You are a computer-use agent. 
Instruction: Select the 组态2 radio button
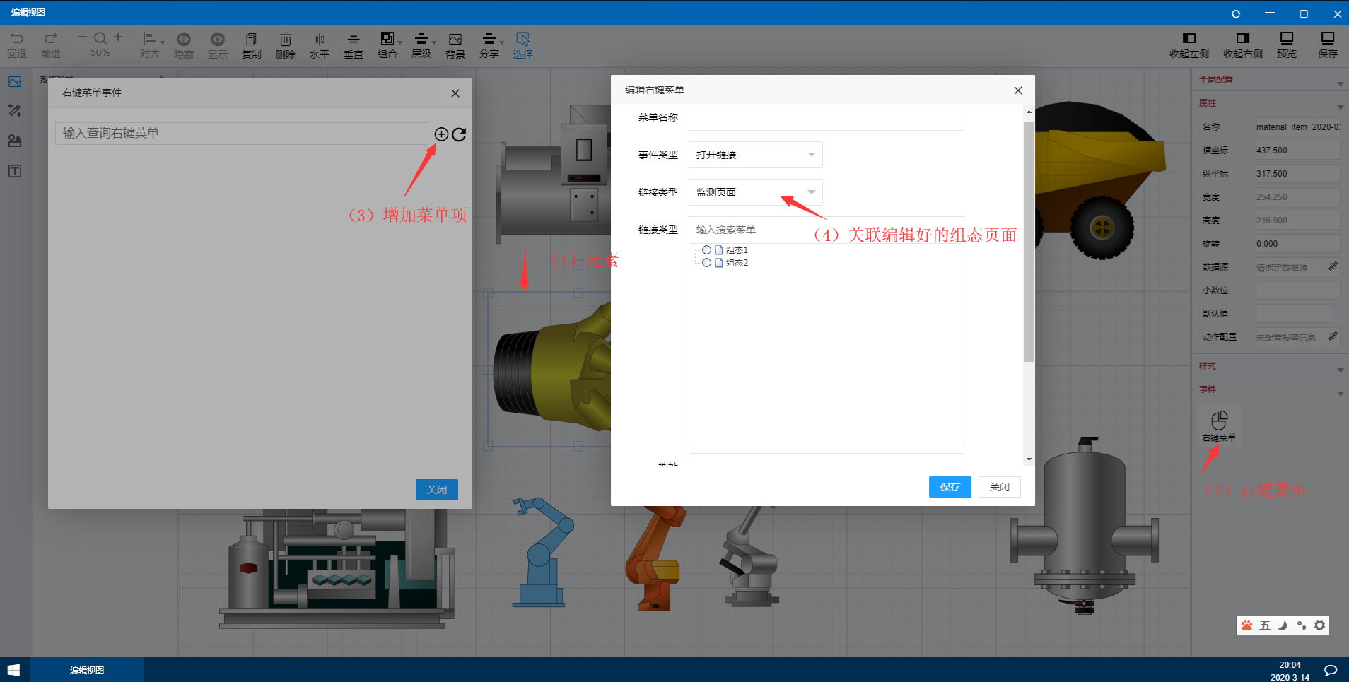point(706,263)
